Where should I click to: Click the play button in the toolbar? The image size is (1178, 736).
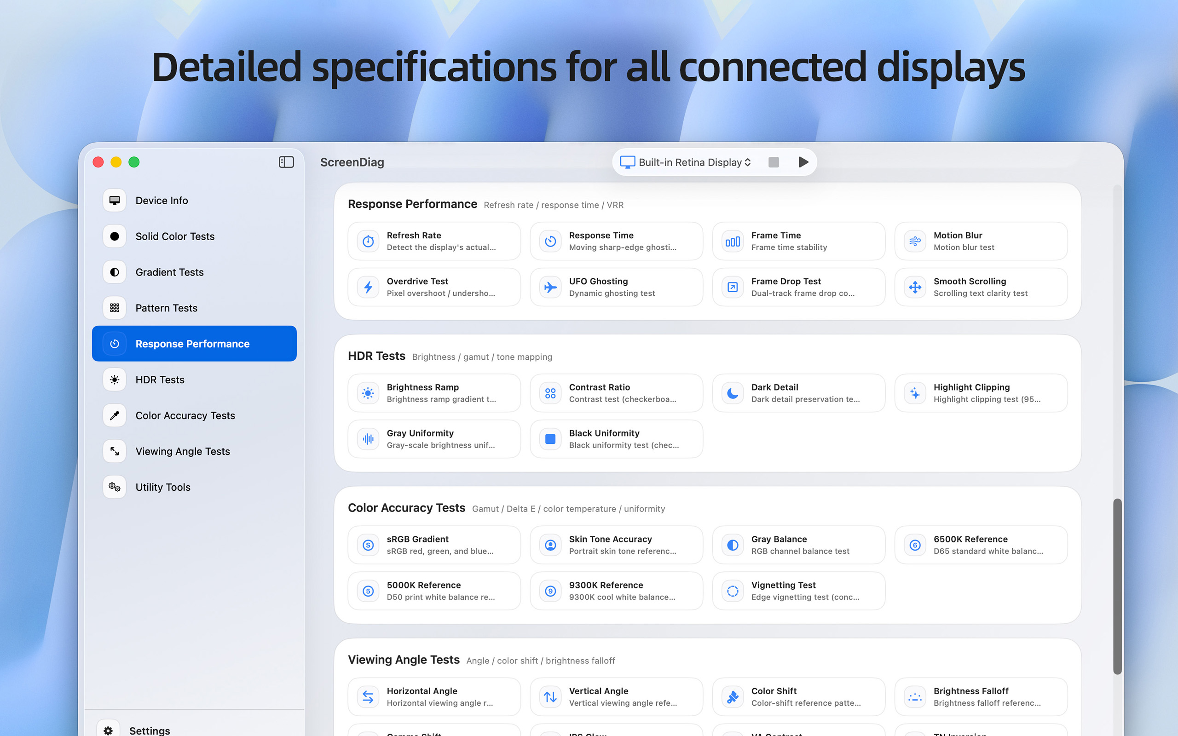coord(803,162)
